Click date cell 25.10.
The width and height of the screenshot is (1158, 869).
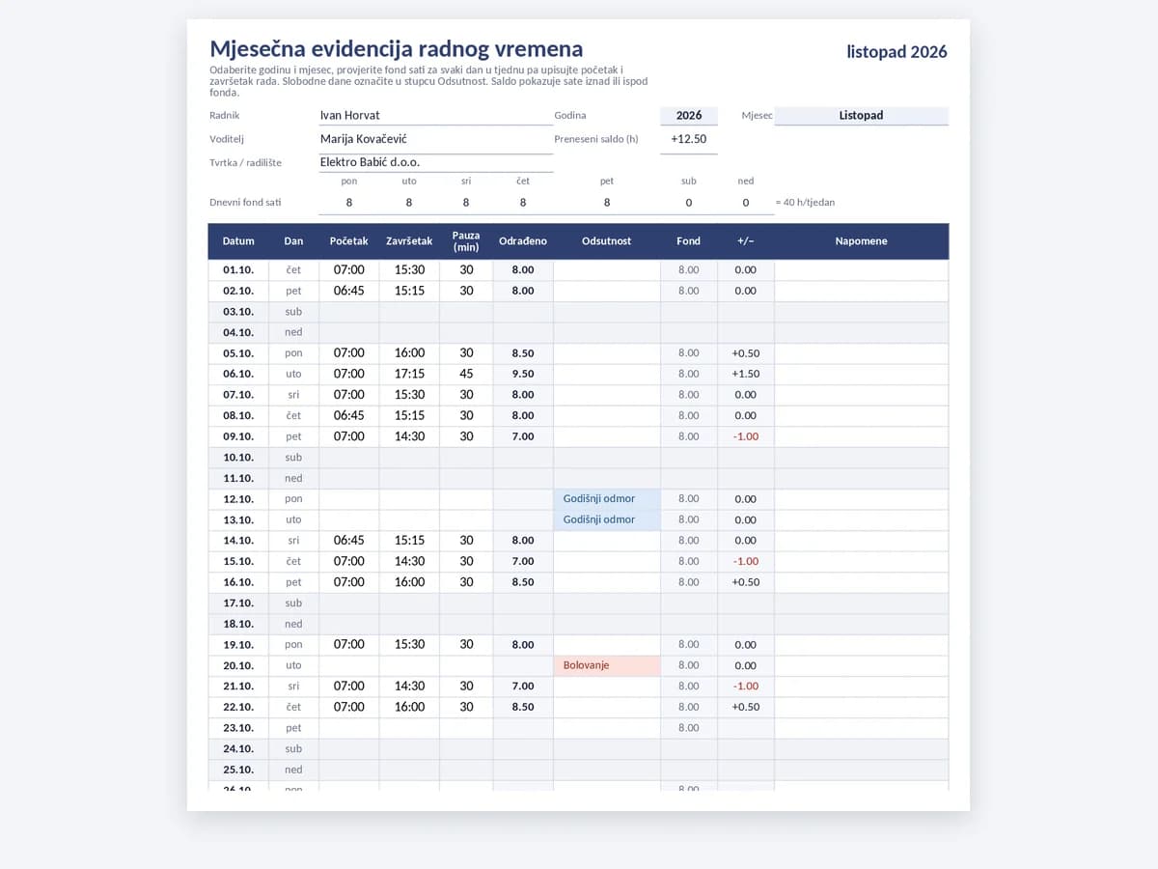(x=238, y=770)
